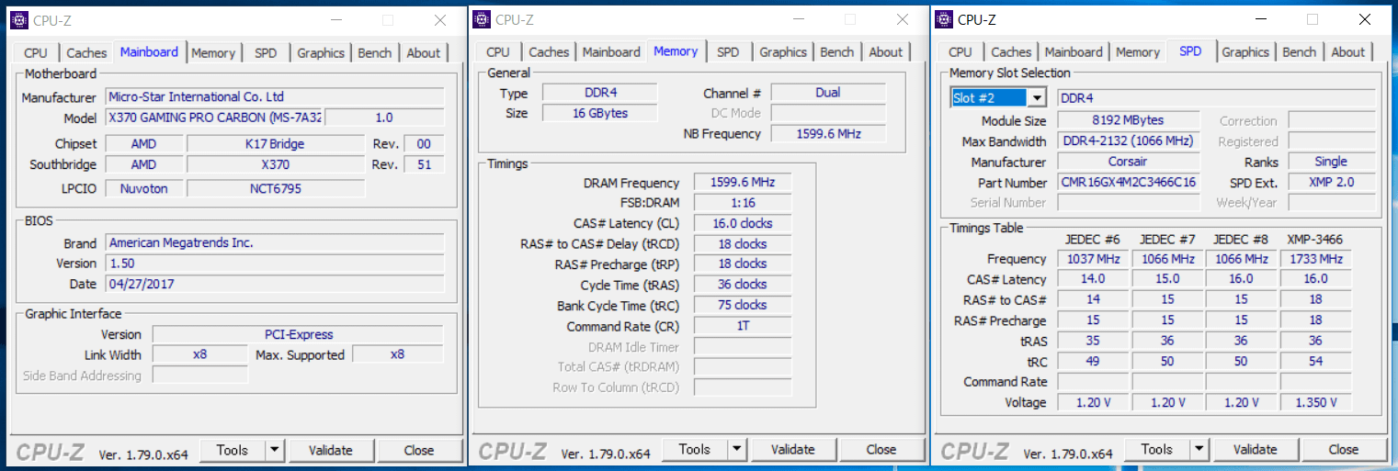
Task: Click the CPU-Z app icon in the SPD window title bar
Action: coord(943,19)
